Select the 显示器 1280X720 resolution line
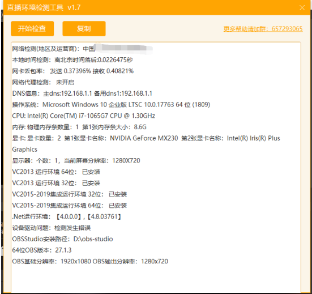This screenshot has width=312, height=294. click(76, 160)
